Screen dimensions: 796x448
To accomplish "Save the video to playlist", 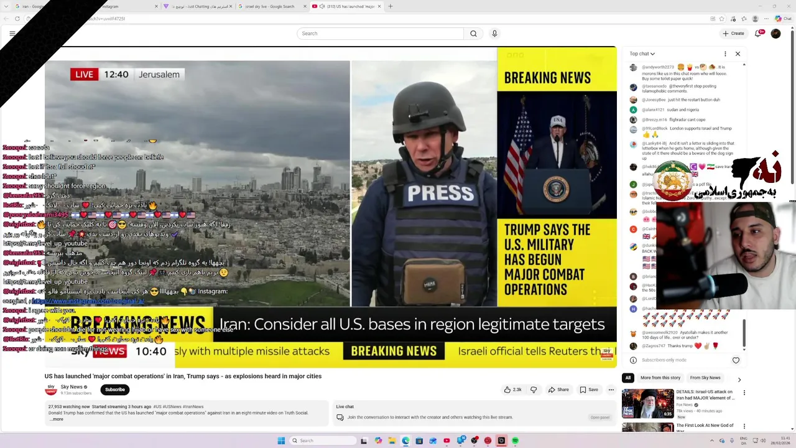I will (x=589, y=390).
